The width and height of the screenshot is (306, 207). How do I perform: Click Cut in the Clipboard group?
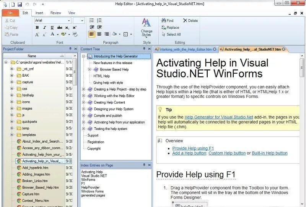point(10,21)
